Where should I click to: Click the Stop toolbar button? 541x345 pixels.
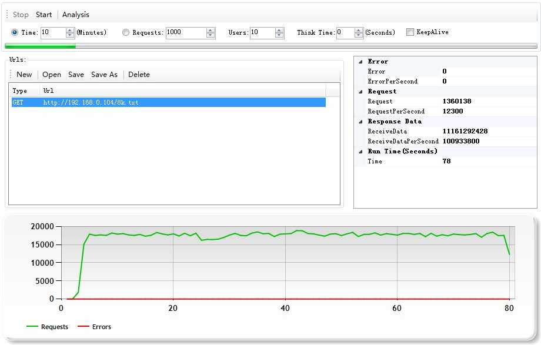point(21,15)
